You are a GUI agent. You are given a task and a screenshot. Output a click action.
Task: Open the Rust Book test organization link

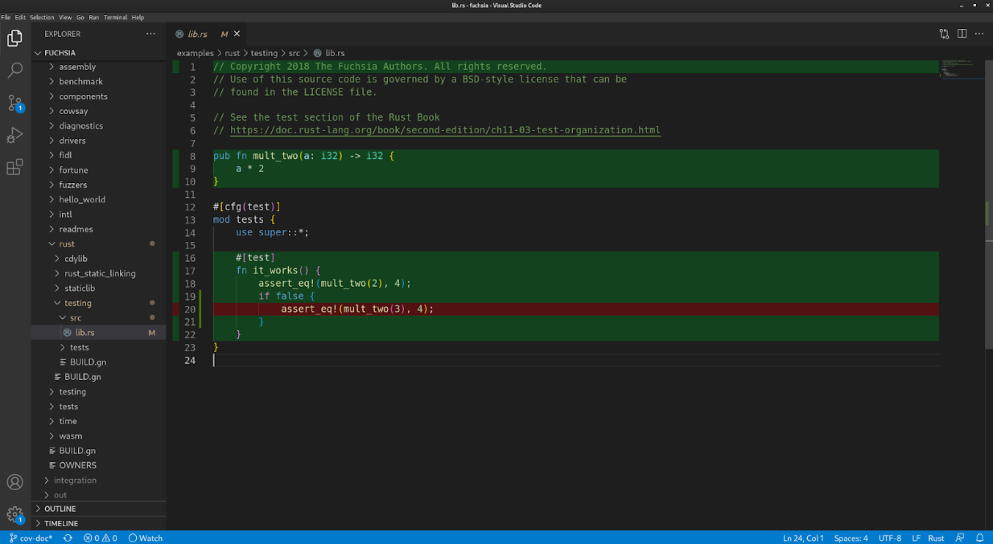coord(443,129)
